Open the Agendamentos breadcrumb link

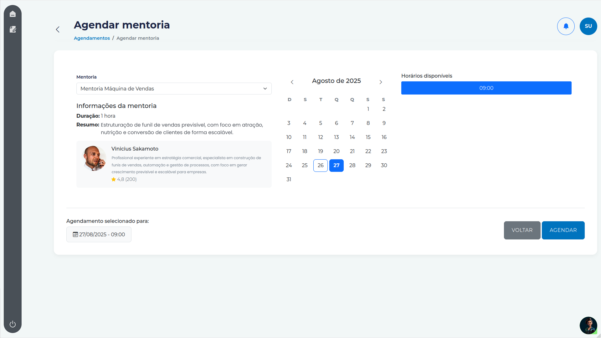pyautogui.click(x=92, y=38)
